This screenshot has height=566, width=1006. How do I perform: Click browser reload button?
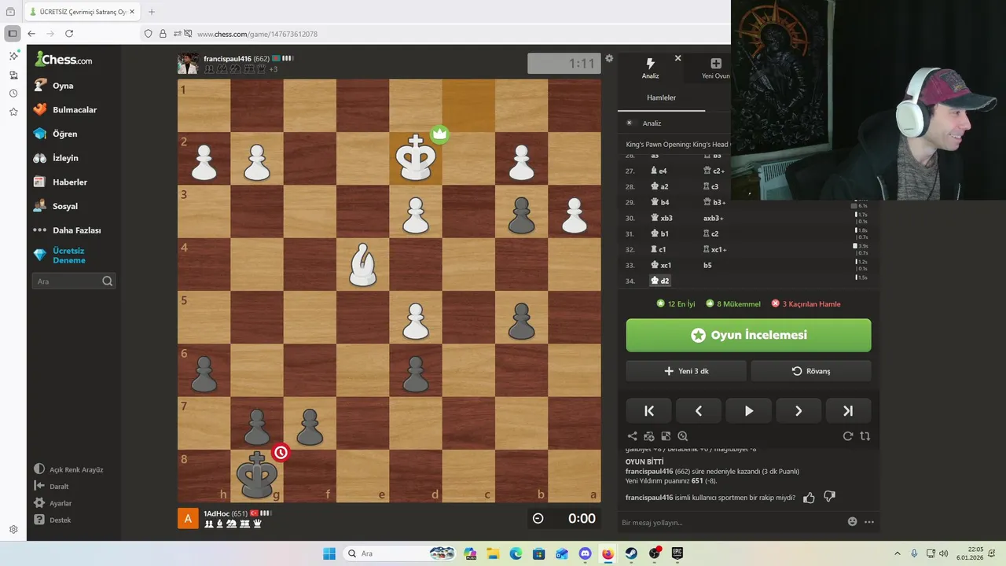coord(69,34)
